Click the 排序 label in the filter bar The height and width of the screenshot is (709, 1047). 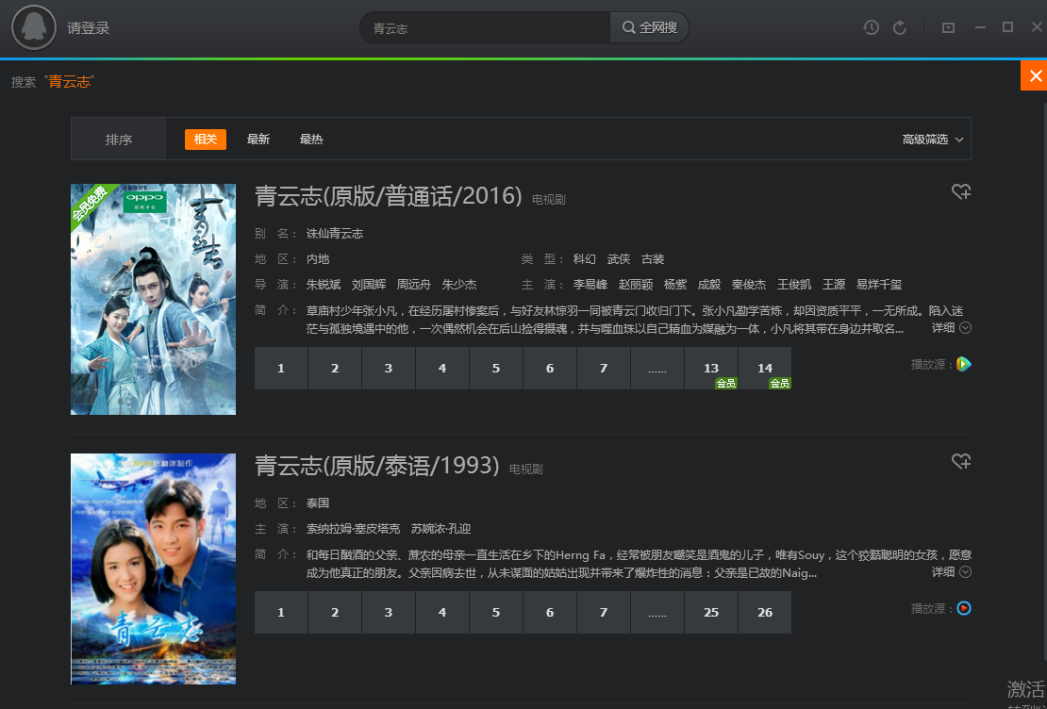118,139
